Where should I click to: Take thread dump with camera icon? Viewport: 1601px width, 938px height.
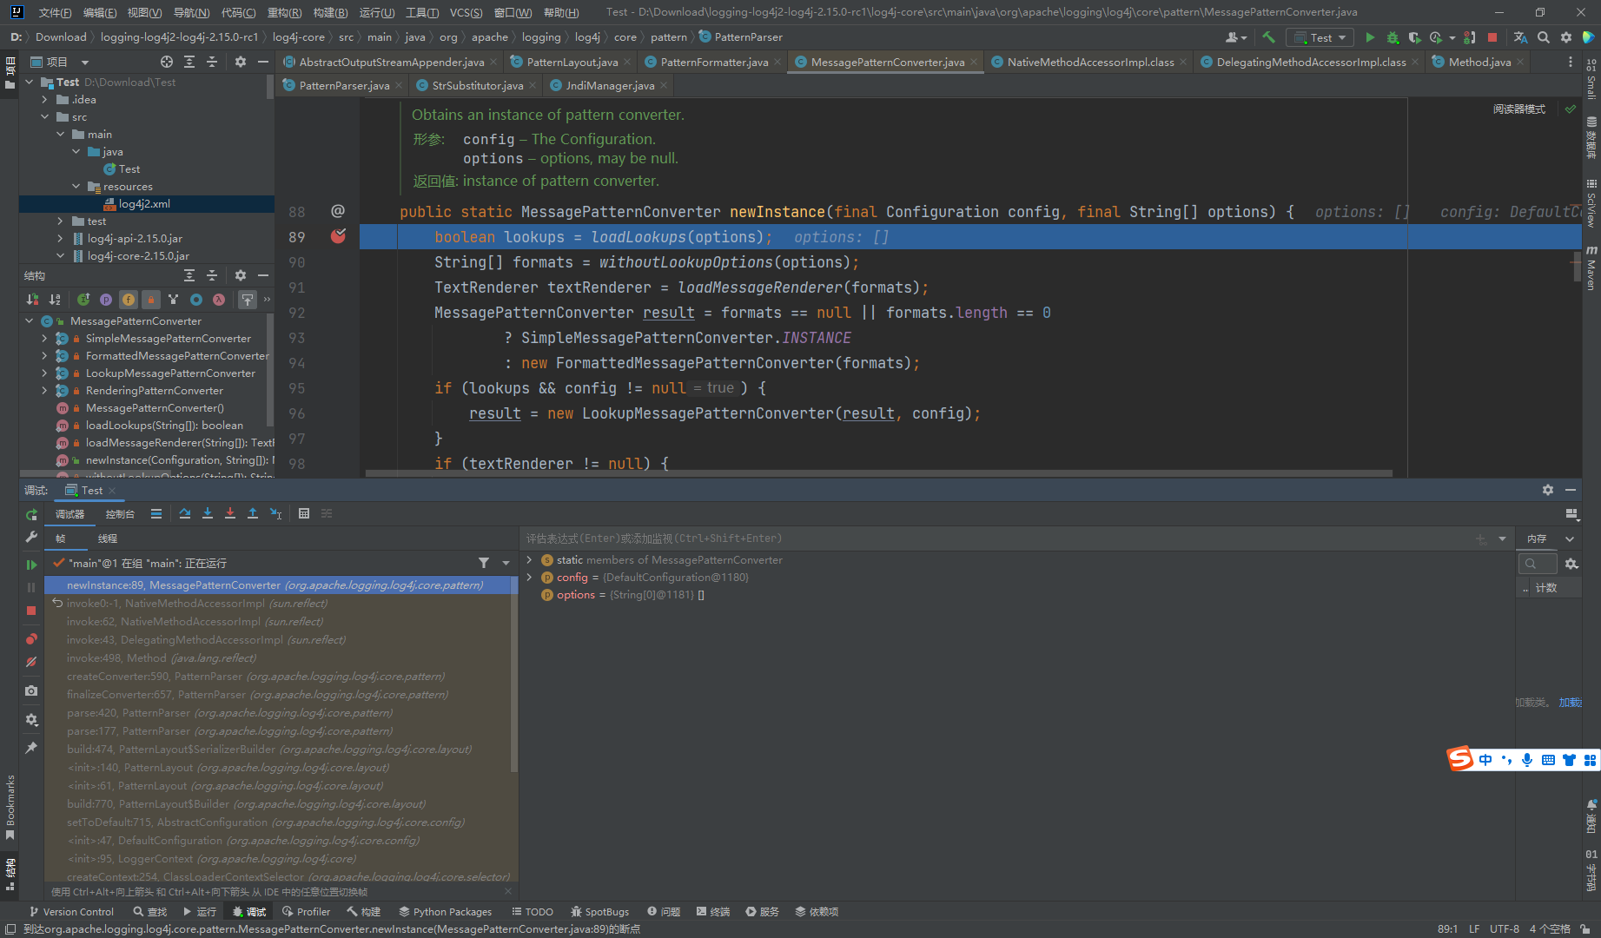(31, 690)
